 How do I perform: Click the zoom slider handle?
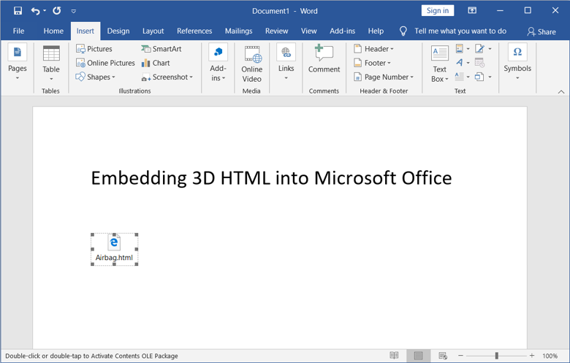click(497, 356)
